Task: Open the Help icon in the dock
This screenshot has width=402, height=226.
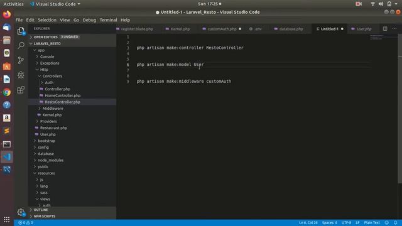Action: click(x=7, y=105)
